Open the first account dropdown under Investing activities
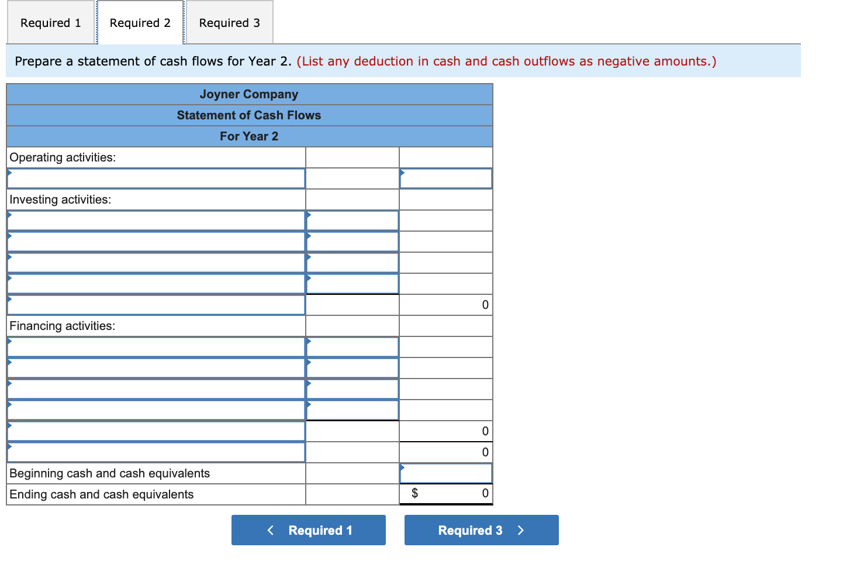This screenshot has height=571, width=857. pos(155,221)
